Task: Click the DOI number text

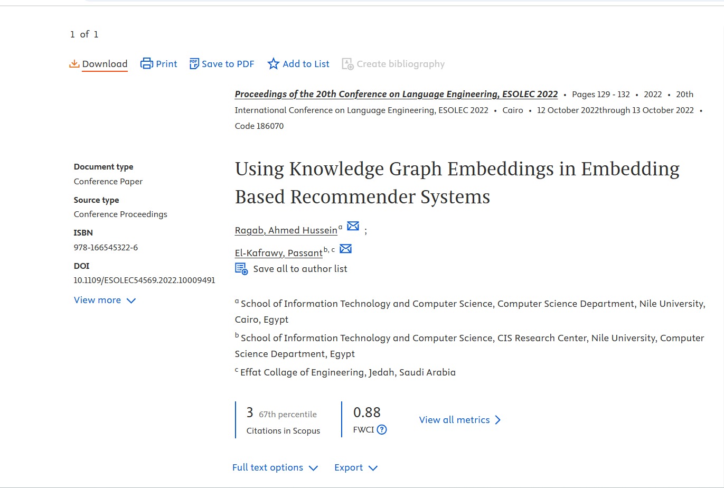Action: 144,280
